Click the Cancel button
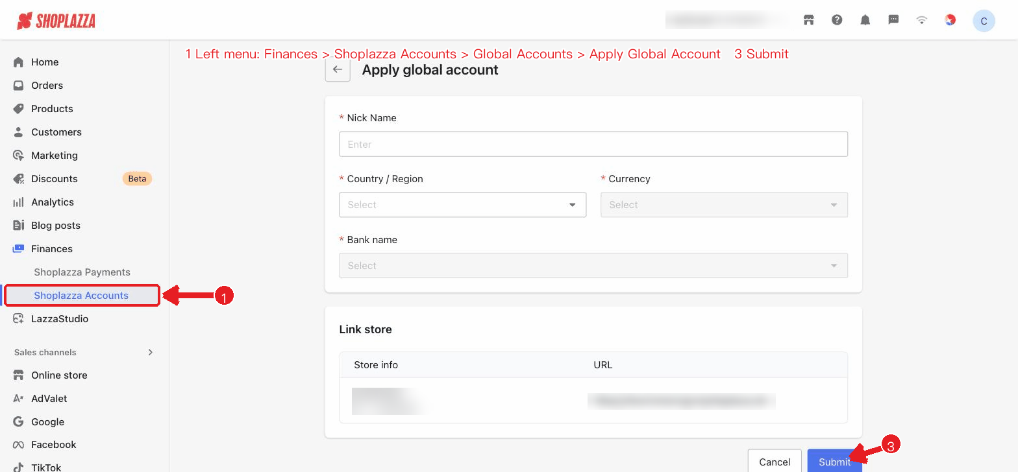Screen dimensions: 1018x472 pyautogui.click(x=775, y=462)
